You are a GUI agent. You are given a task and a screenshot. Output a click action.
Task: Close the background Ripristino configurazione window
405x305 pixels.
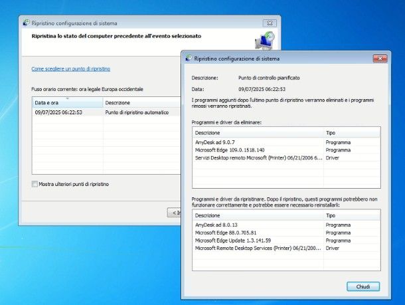tap(270, 23)
